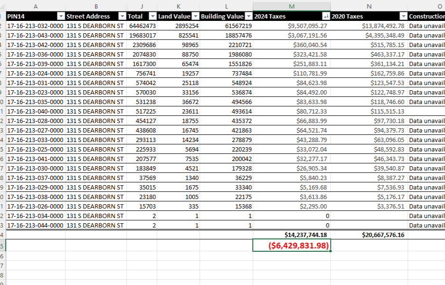Select the highlighted cell ($6,429,831.98)
The image size is (445, 285).
pos(292,245)
